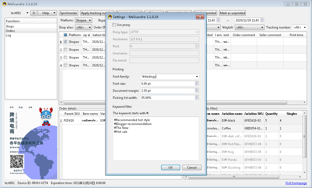Open the Platform Shopee dropdown

click(83, 20)
